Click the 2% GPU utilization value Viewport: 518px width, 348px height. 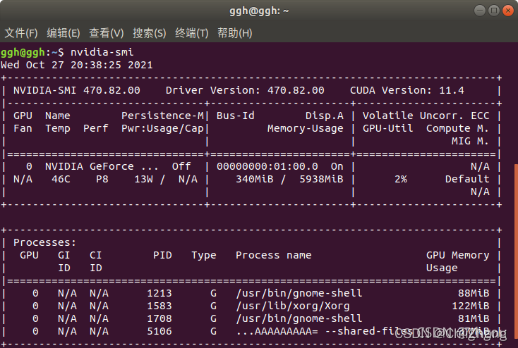[x=401, y=179]
